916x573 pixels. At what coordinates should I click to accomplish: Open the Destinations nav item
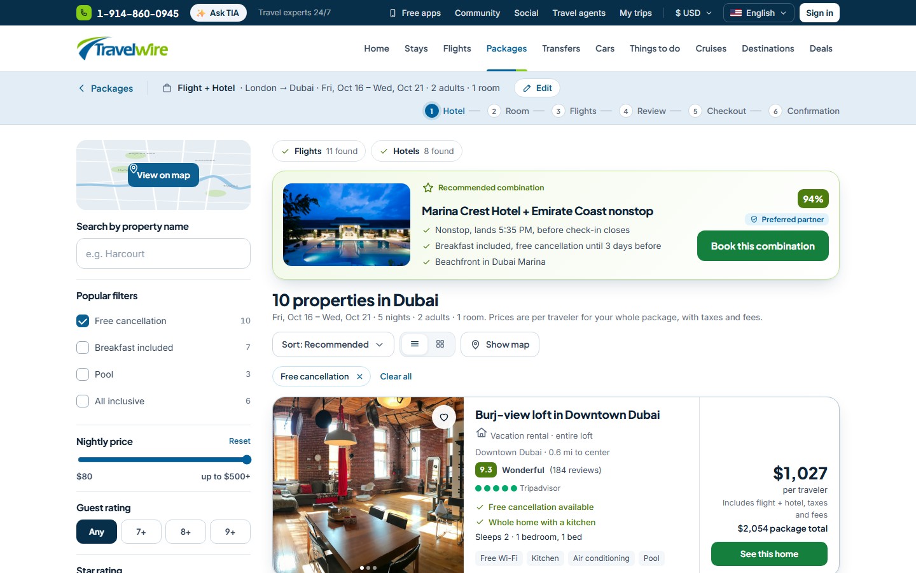coord(768,48)
